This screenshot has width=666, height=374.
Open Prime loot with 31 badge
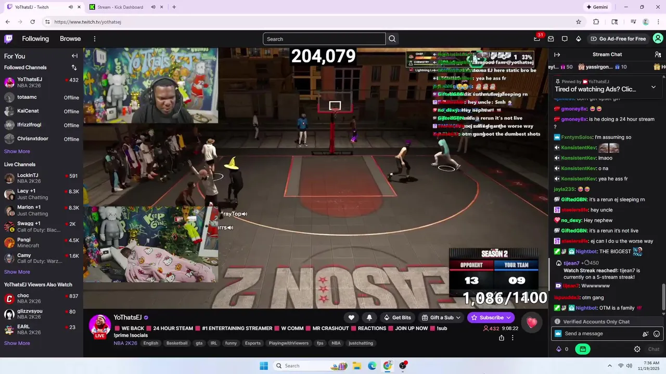(537, 38)
